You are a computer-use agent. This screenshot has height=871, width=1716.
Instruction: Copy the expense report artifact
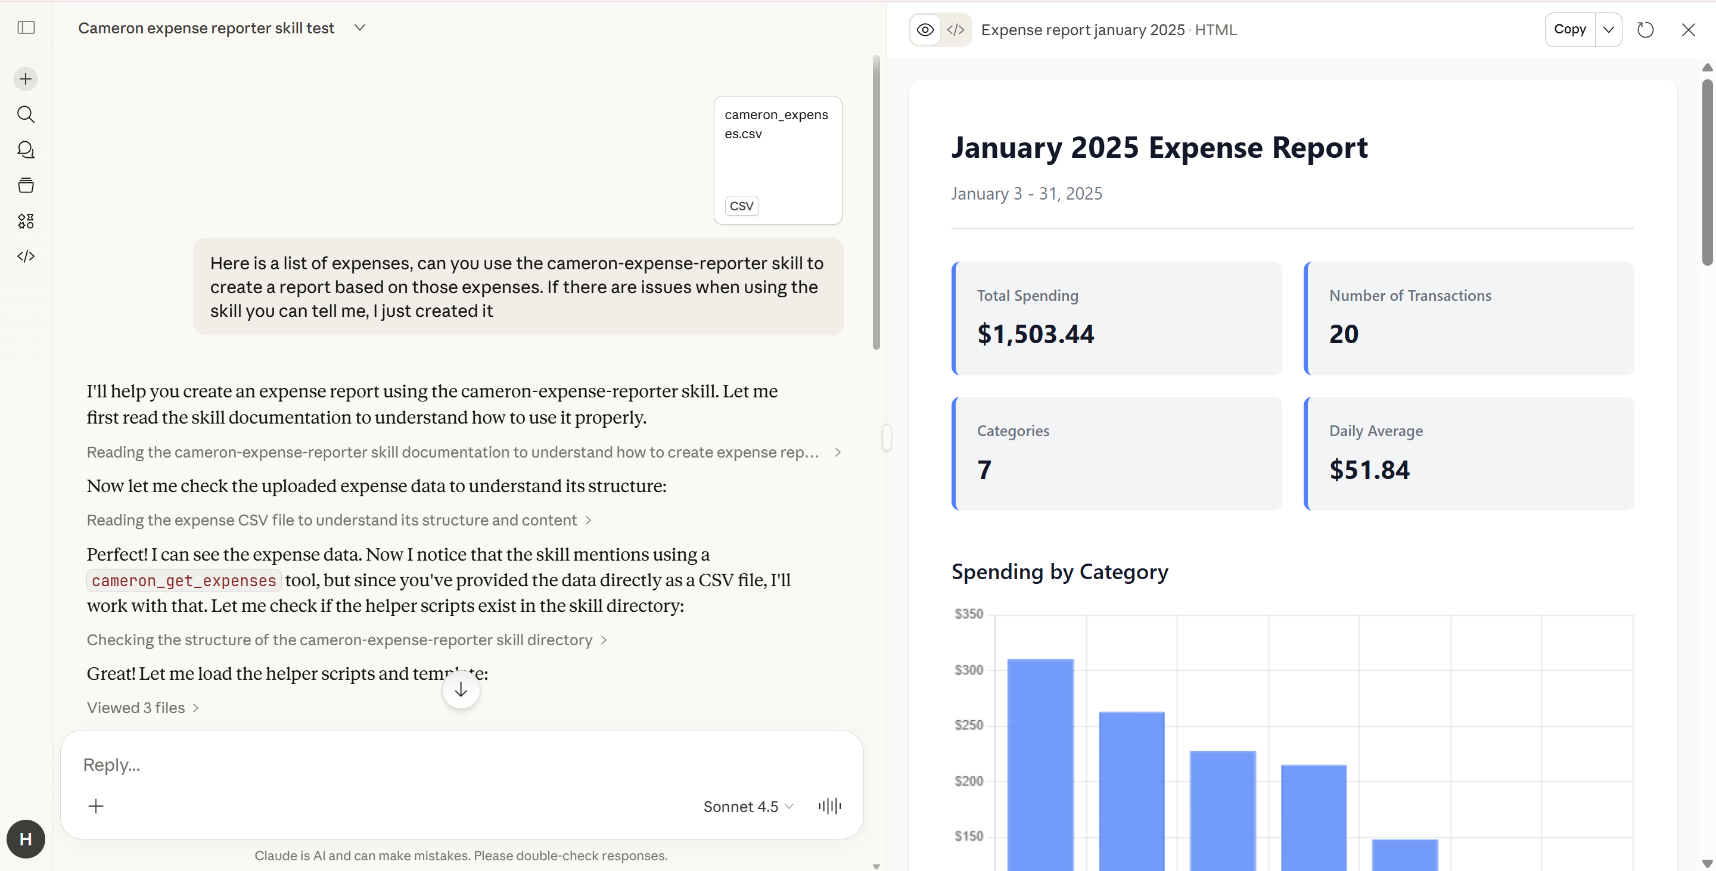pos(1569,29)
